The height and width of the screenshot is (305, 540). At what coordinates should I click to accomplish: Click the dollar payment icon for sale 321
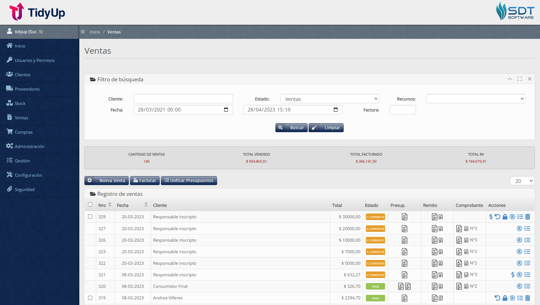[x=513, y=275]
